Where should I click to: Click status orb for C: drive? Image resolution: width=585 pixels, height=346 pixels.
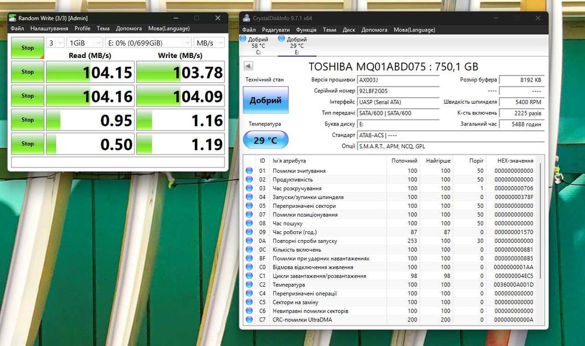coord(243,39)
